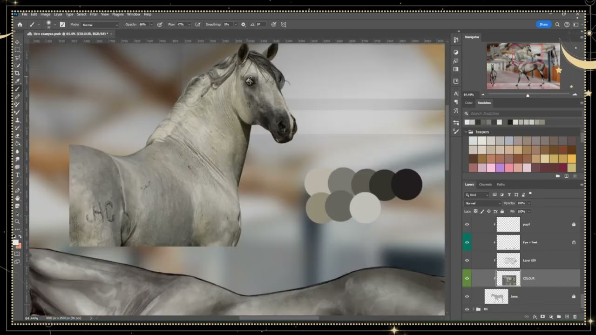Select the Horizontal Type tool
Image resolution: width=596 pixels, height=335 pixels.
tap(18, 175)
